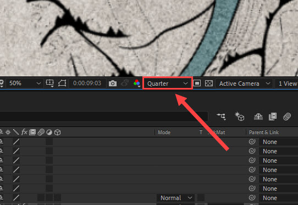This screenshot has height=205, width=298.
Task: Click the quality switch column header
Action: coord(16,132)
